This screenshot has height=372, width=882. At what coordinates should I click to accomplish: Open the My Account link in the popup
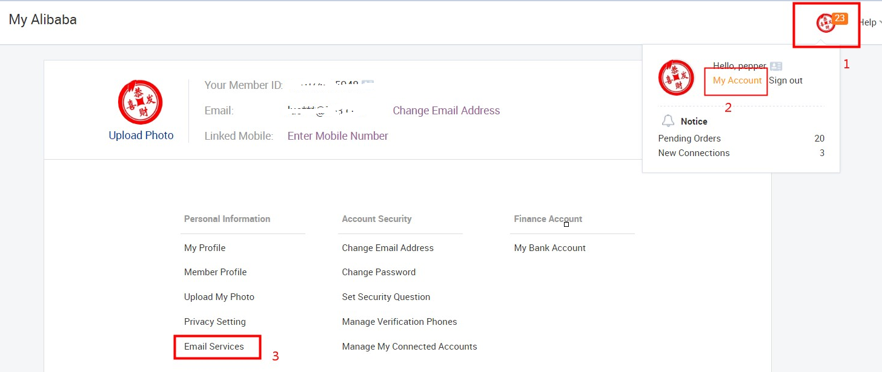point(737,80)
